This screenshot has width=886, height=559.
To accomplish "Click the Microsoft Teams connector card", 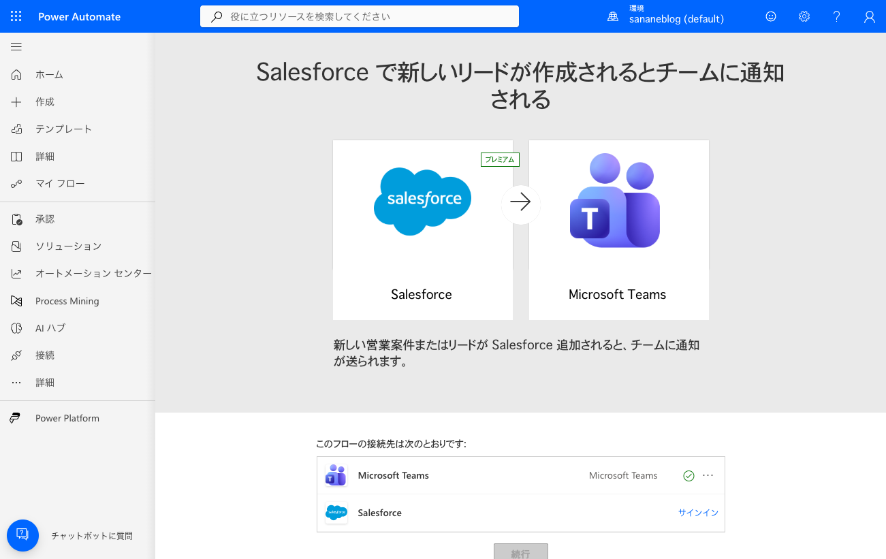I will point(619,230).
